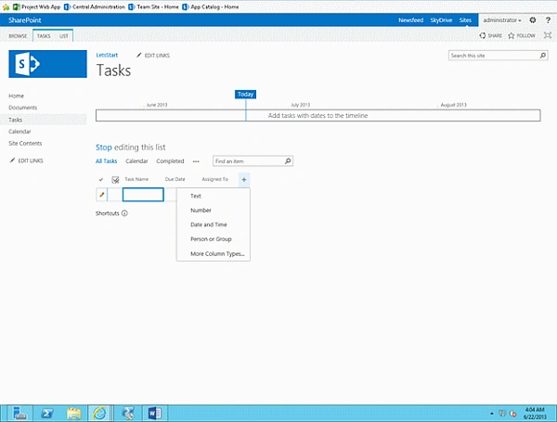Click the Share icon in ribbon
This screenshot has width=557, height=422.
click(x=483, y=35)
